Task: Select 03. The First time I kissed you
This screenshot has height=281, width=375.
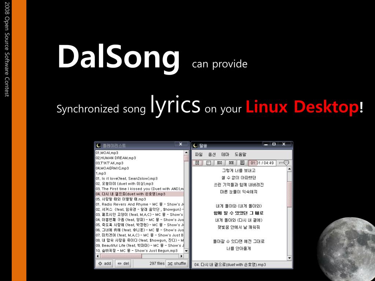Action: click(x=140, y=189)
